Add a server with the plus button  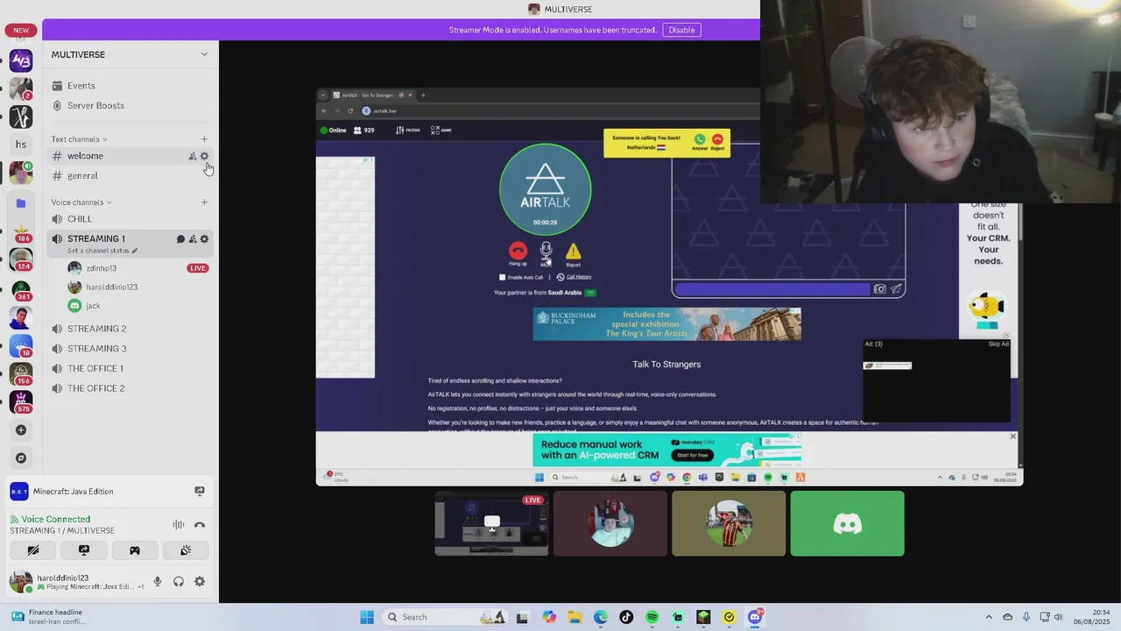click(21, 430)
